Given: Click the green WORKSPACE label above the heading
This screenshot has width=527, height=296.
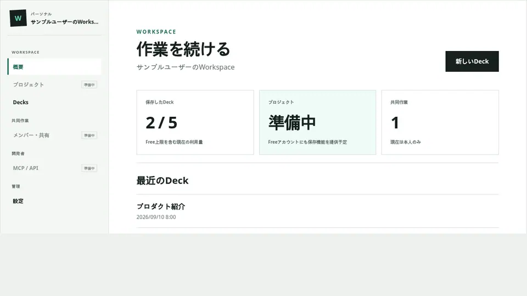Looking at the screenshot, I should coord(156,32).
